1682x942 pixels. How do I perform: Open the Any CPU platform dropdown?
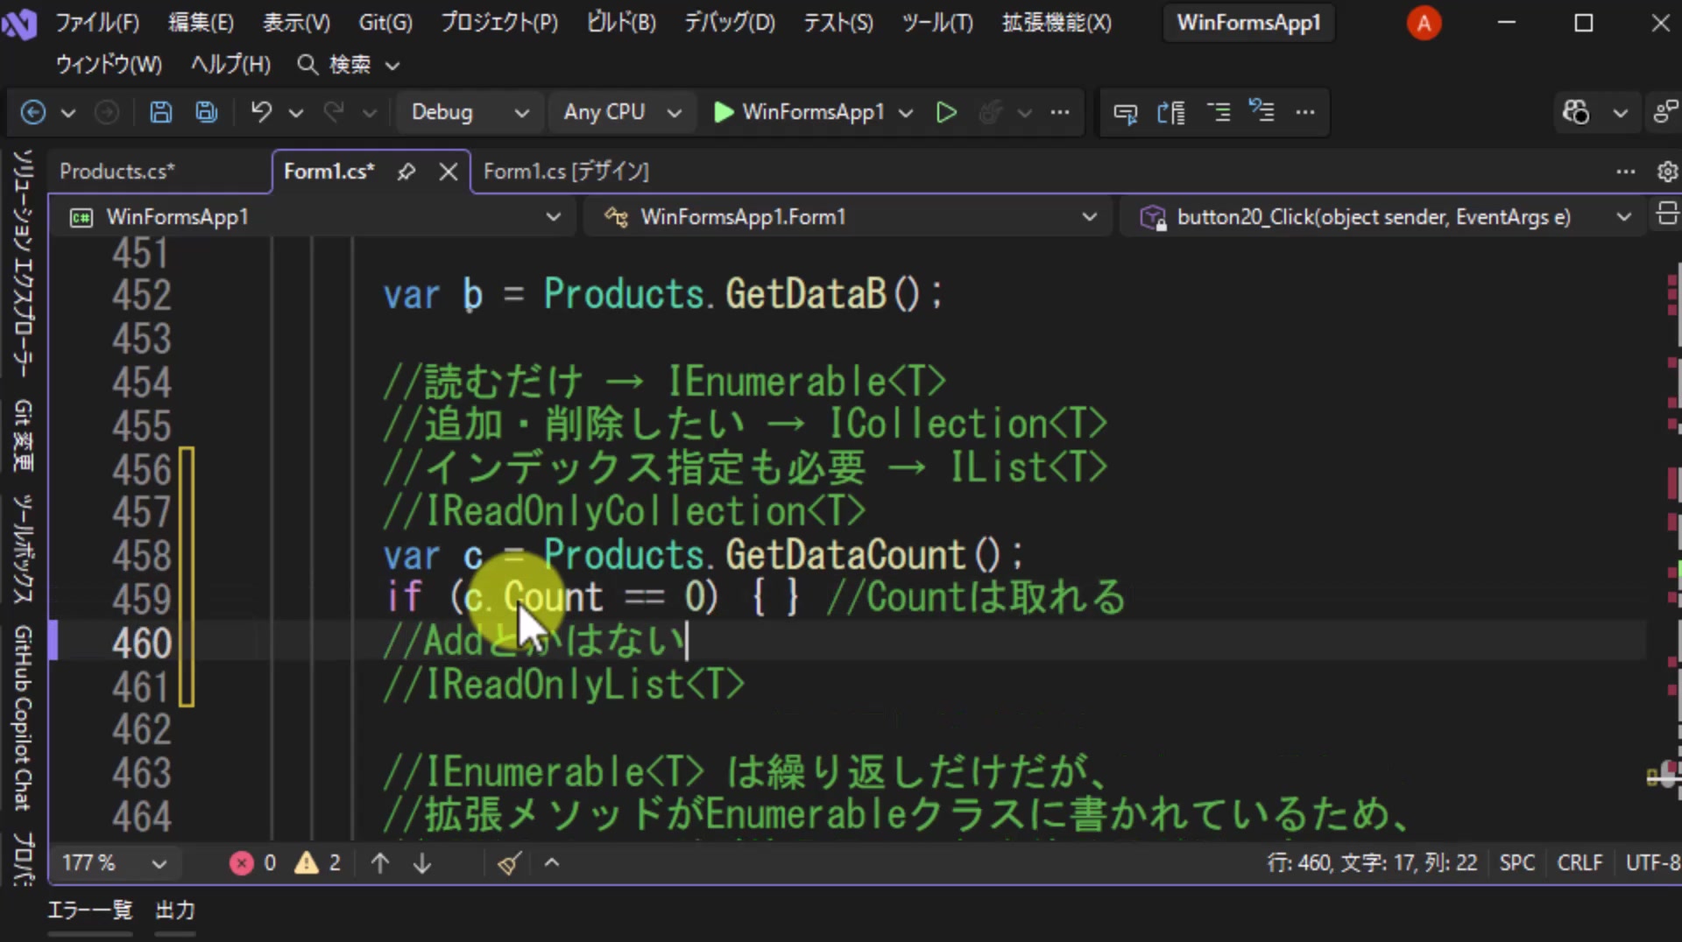click(622, 112)
